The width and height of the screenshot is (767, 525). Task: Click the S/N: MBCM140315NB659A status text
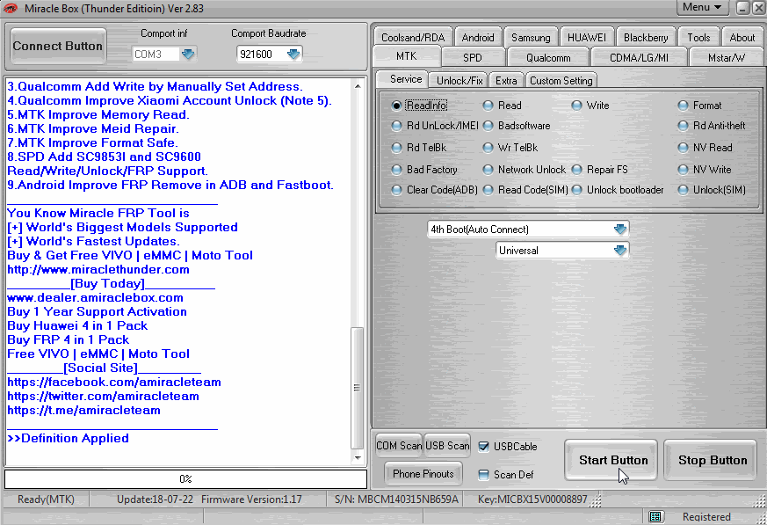(x=397, y=499)
